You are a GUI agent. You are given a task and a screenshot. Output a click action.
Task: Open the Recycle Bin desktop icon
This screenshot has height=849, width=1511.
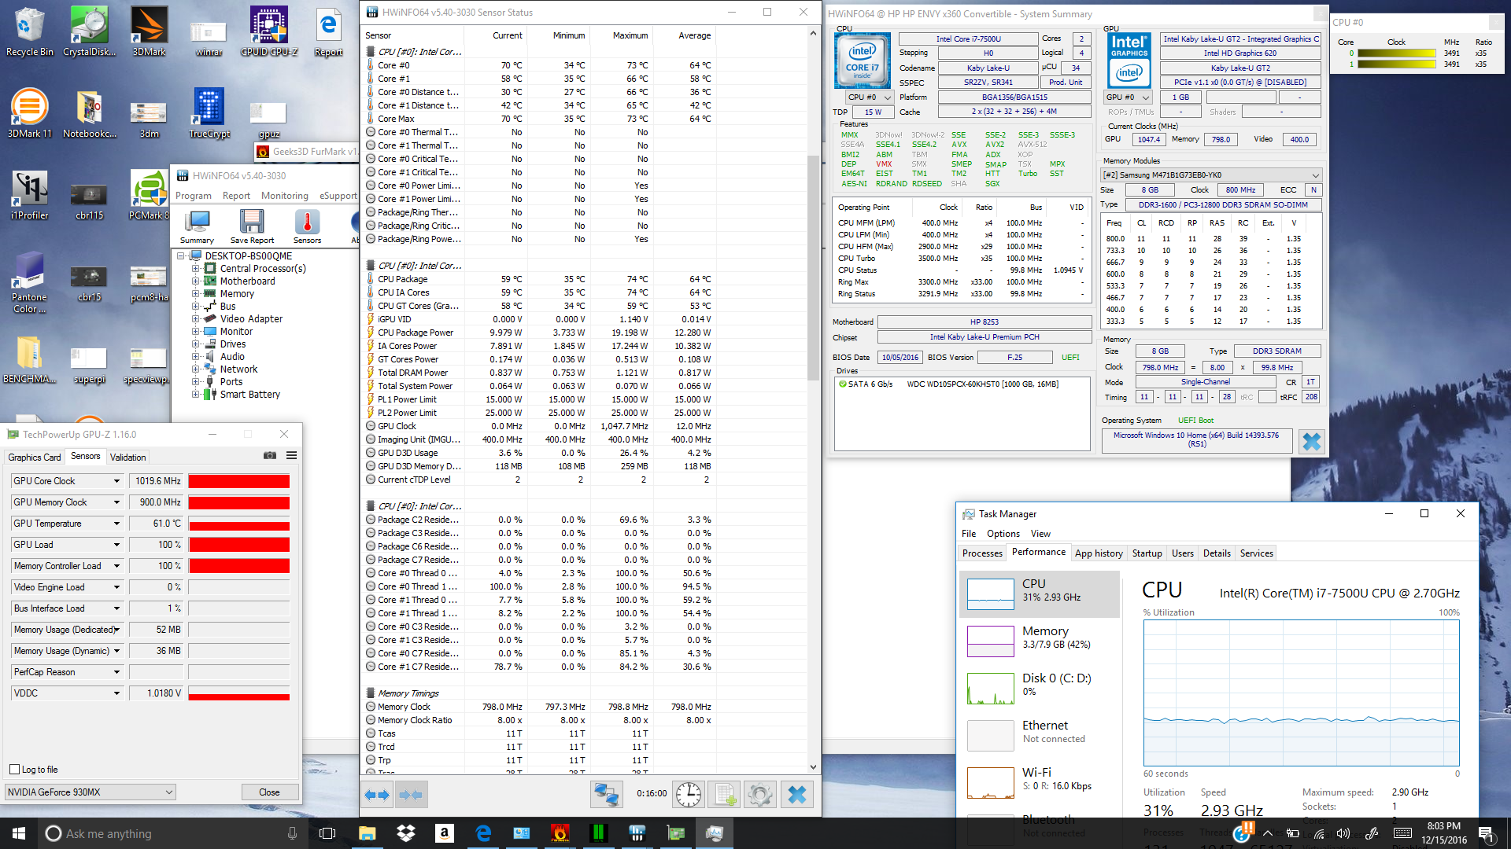coord(29,32)
